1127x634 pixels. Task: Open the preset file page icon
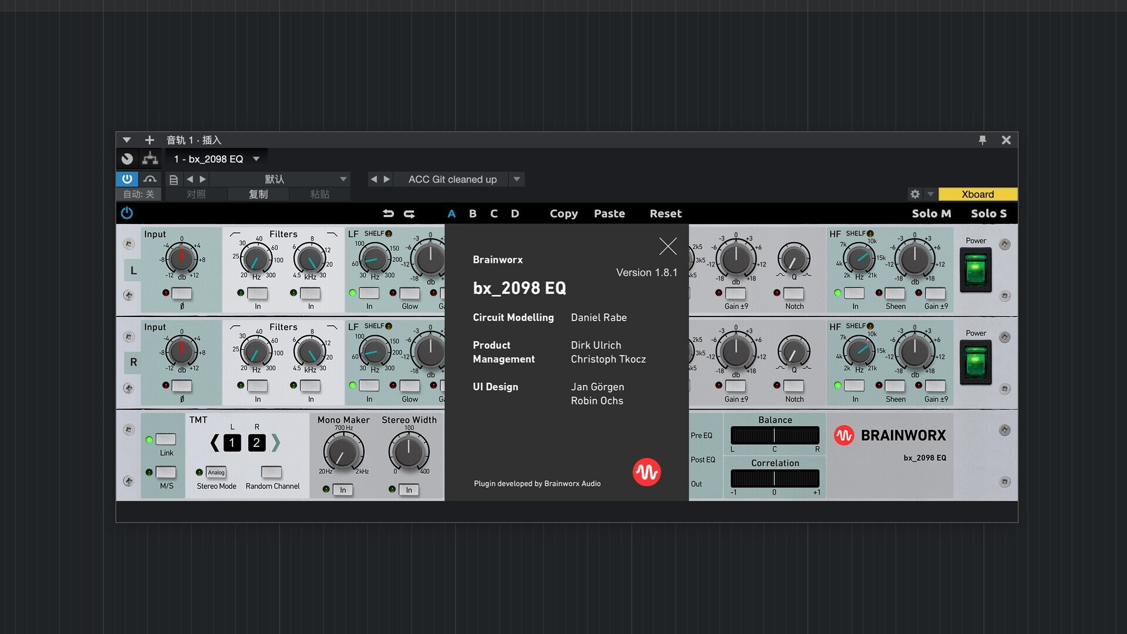coord(173,180)
